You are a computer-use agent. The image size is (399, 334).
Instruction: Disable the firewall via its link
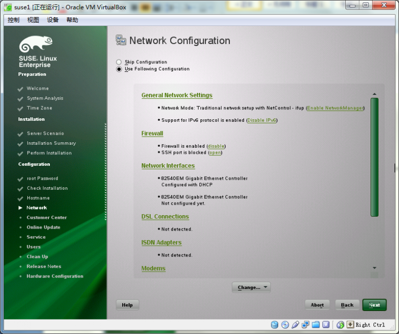click(215, 146)
